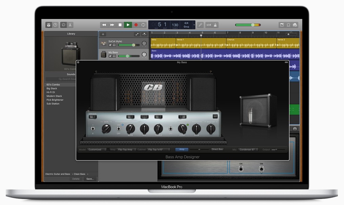Viewport: 344px width, 205px height.
Task: Show Smart Controls using the dial icon
Action: (x=63, y=25)
